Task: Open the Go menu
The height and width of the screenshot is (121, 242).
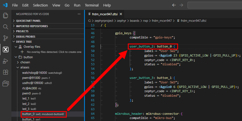Action: (67, 5)
